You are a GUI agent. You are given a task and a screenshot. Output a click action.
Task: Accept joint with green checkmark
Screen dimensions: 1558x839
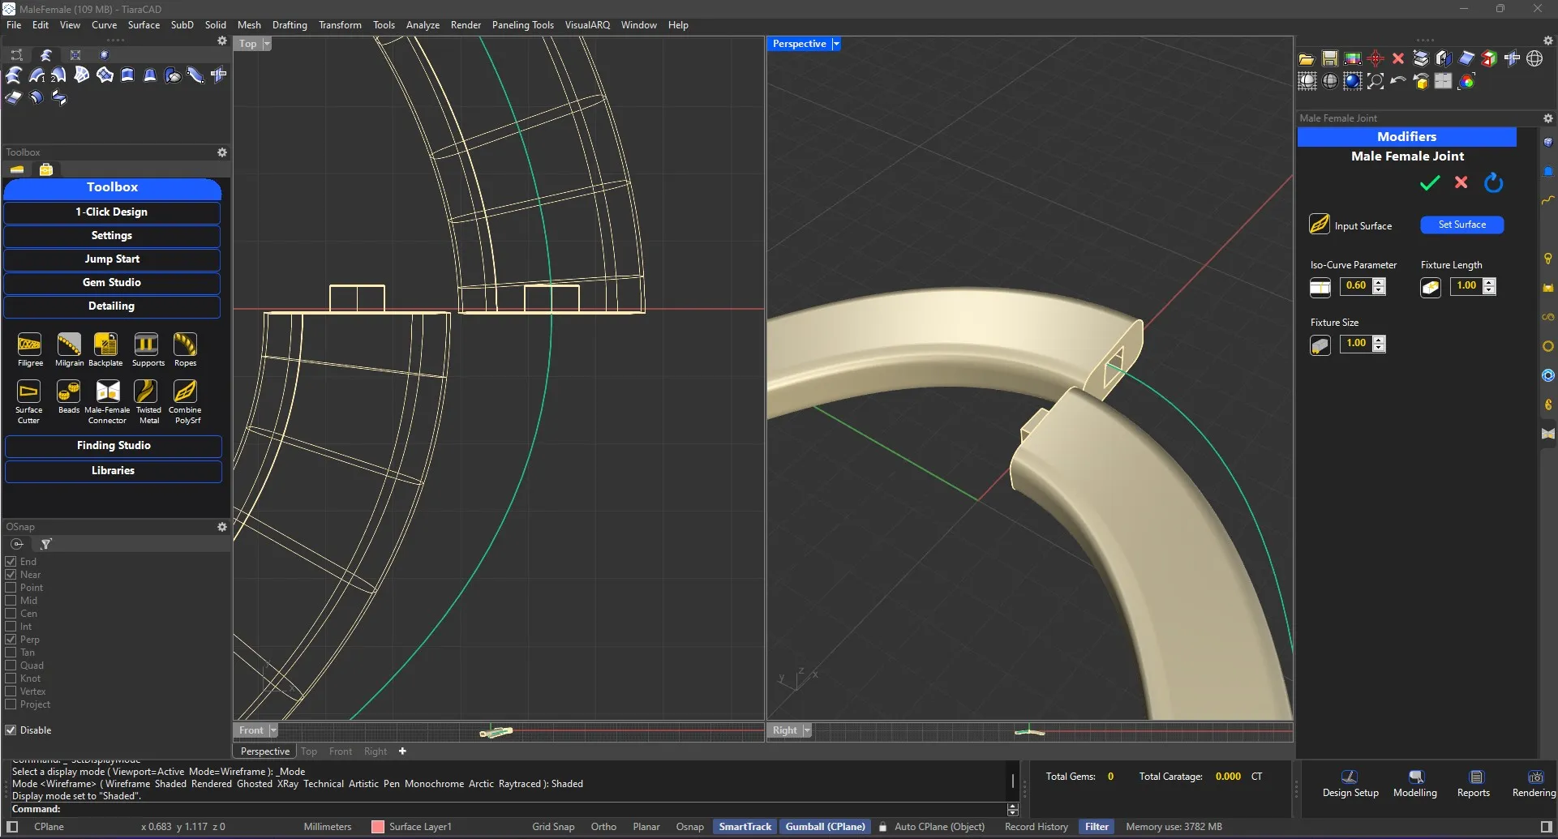click(x=1429, y=183)
